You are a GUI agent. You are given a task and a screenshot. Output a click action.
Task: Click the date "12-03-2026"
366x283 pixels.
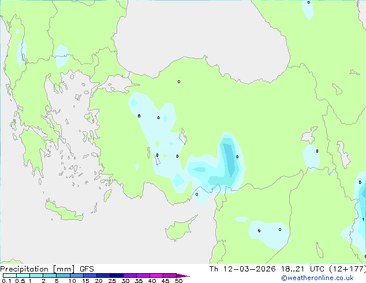pos(249,269)
